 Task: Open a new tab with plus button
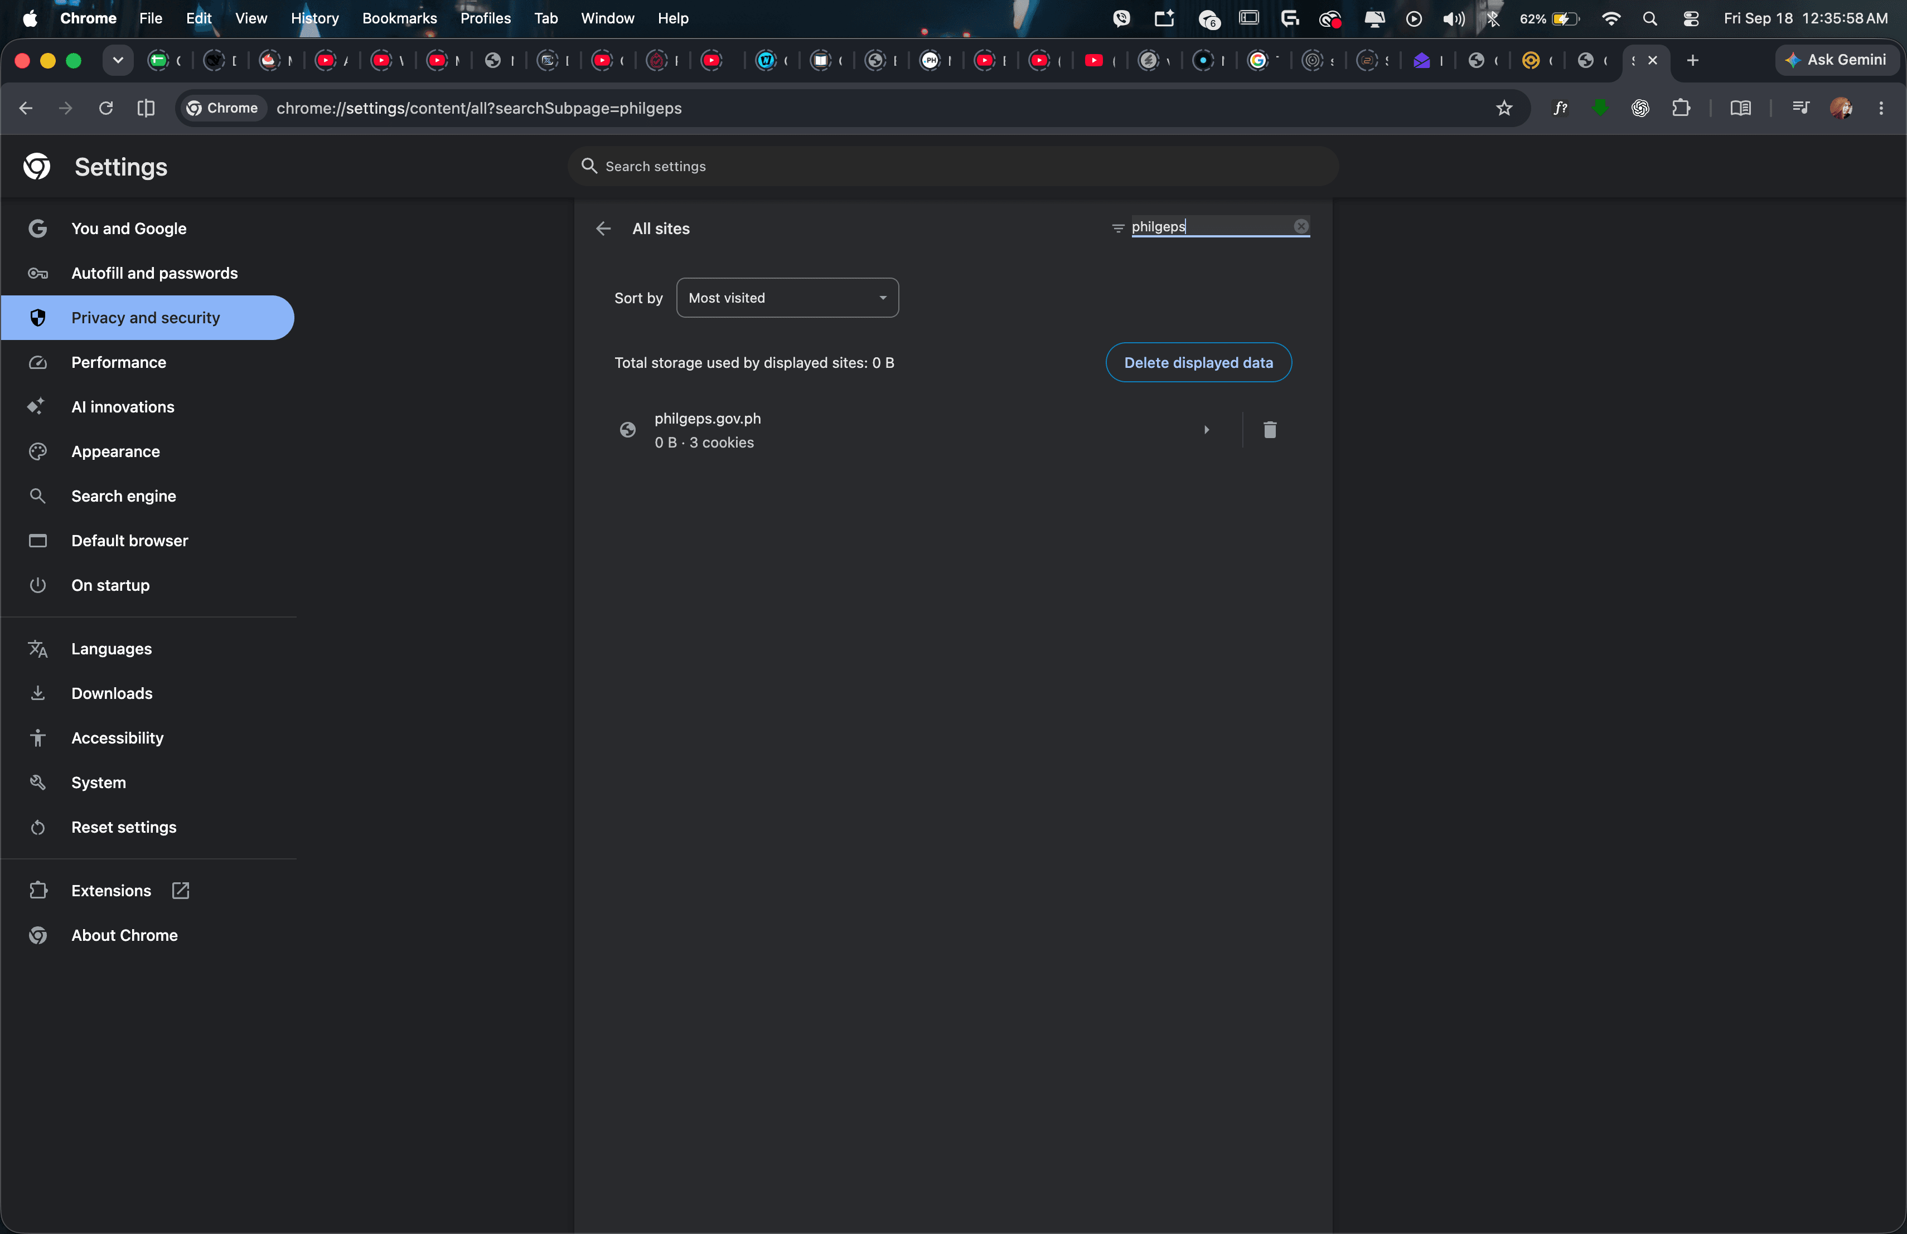point(1692,60)
